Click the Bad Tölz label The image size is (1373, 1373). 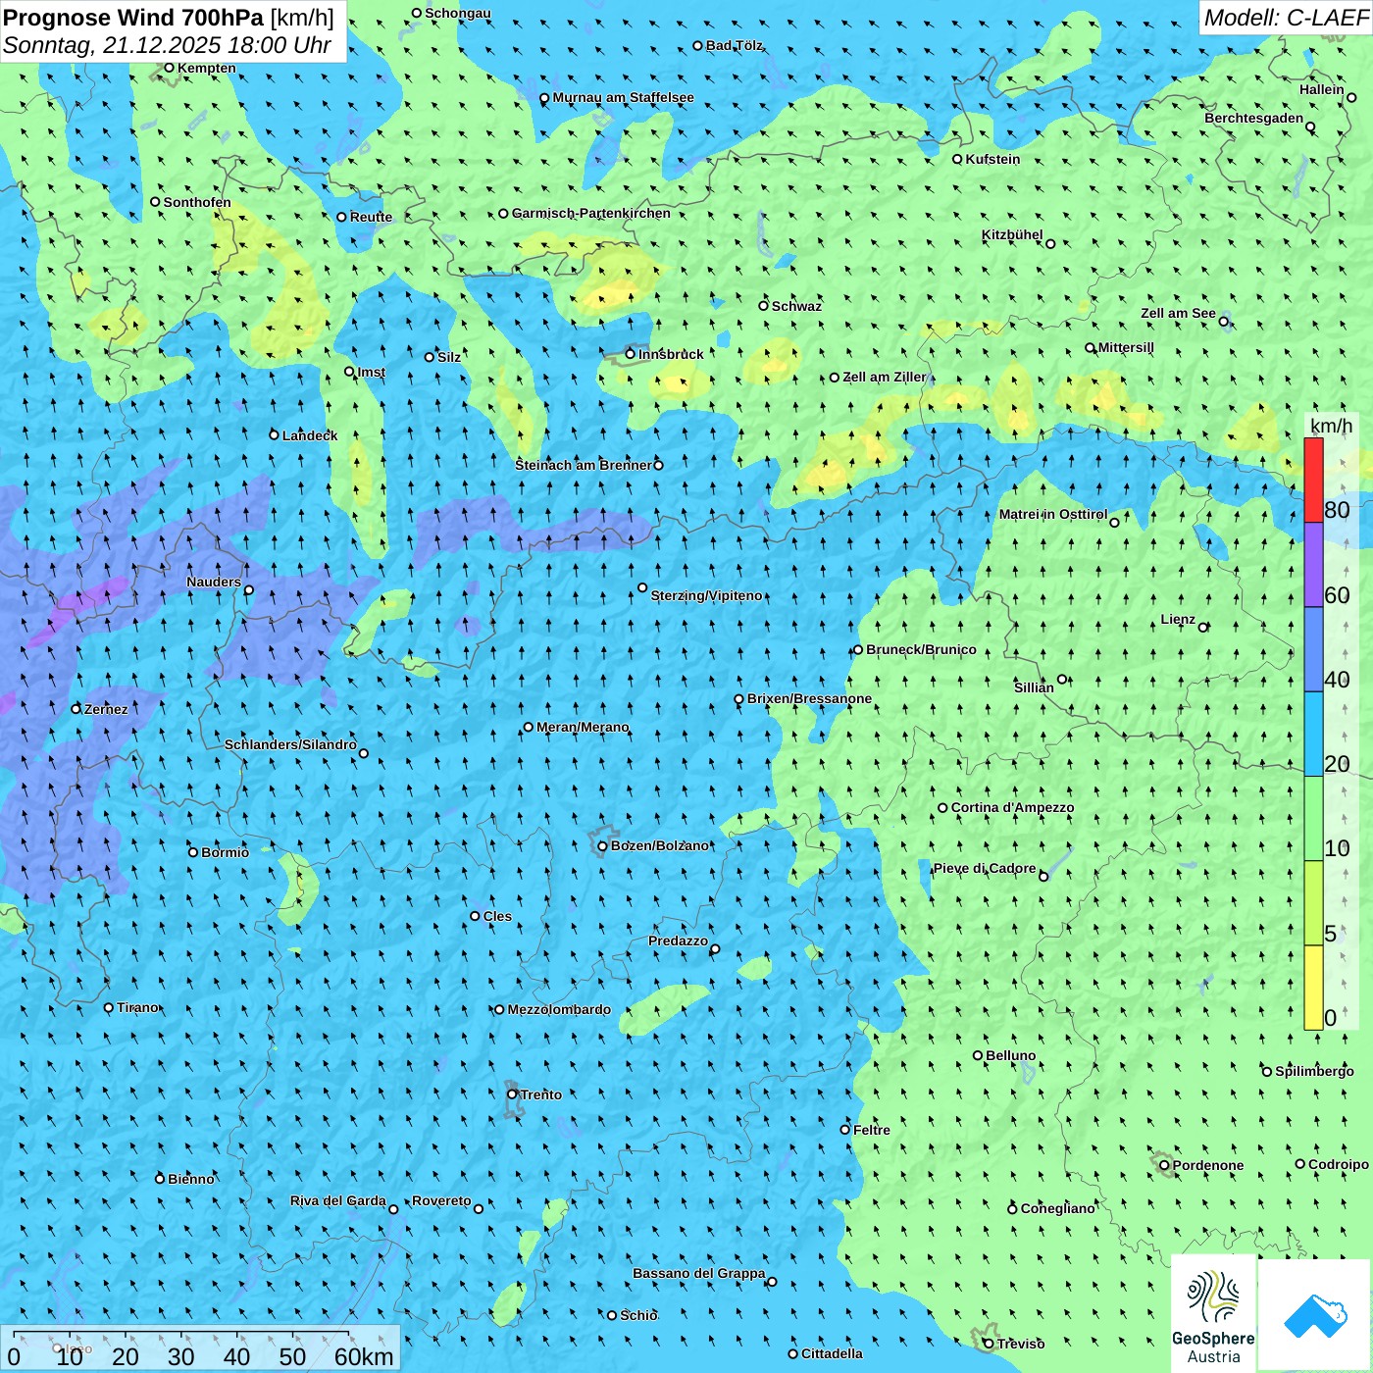tap(734, 45)
